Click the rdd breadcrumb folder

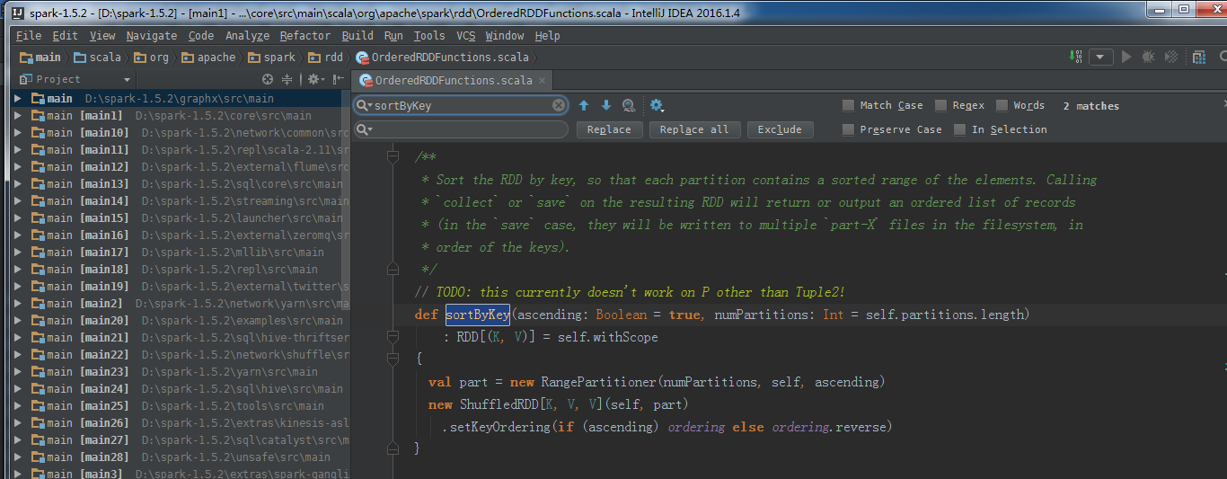(325, 58)
